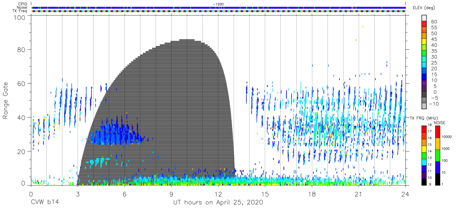Click the time axis tick label 9
The height and width of the screenshot is (210, 456).
171,194
